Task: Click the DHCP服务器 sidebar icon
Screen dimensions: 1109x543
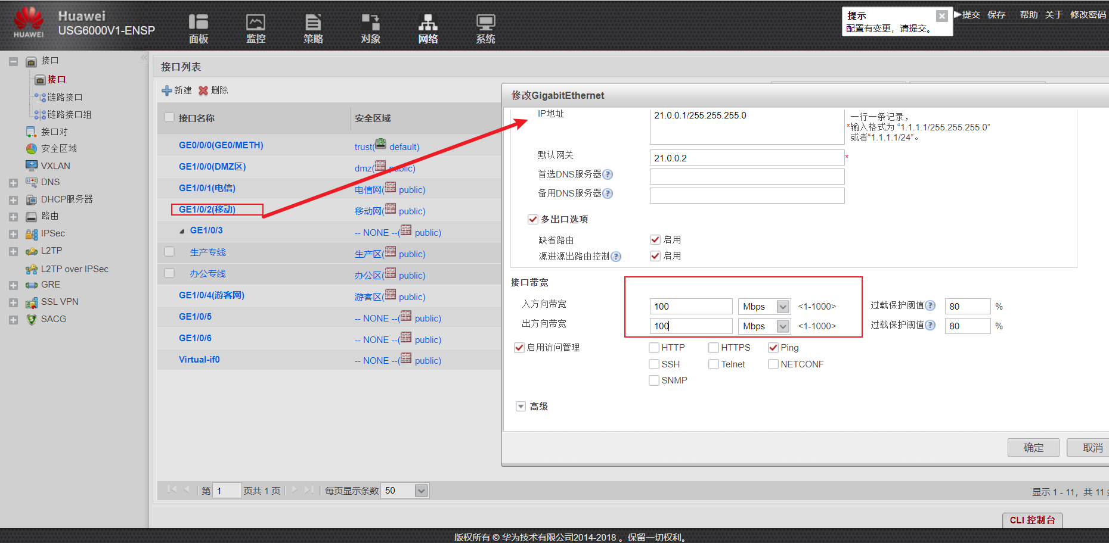Action: [x=32, y=199]
